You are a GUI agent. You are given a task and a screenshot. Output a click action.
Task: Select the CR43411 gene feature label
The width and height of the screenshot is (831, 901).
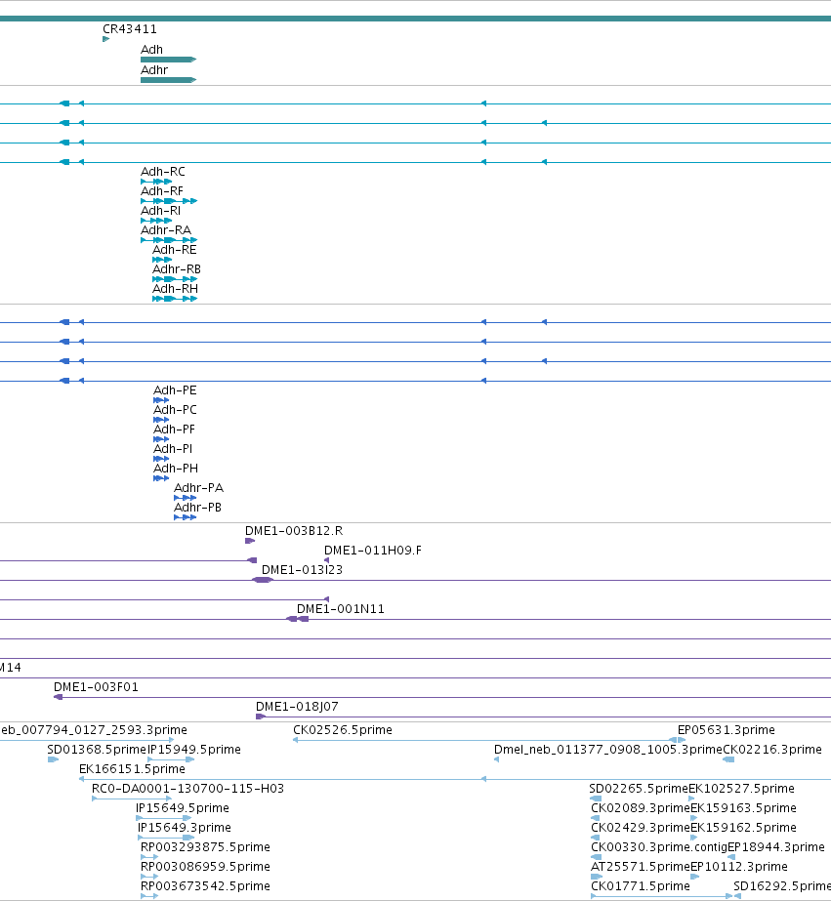(x=129, y=28)
